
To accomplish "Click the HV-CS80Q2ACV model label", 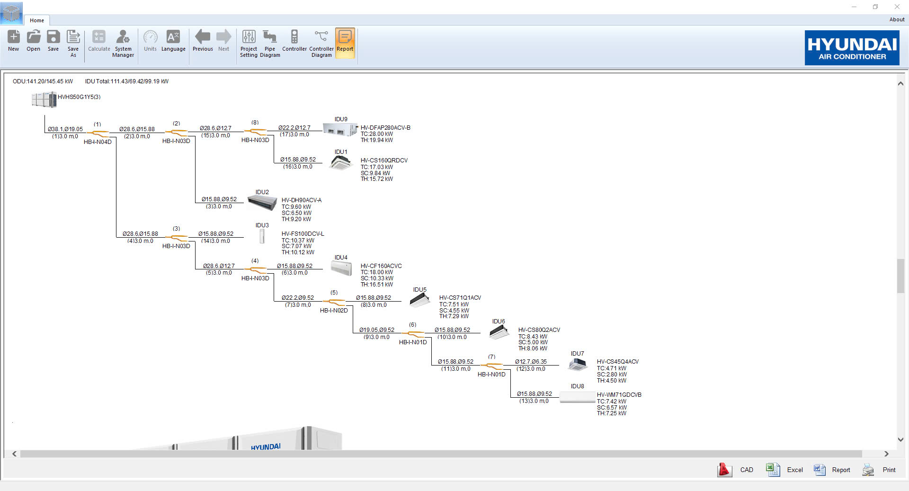I will (x=539, y=330).
